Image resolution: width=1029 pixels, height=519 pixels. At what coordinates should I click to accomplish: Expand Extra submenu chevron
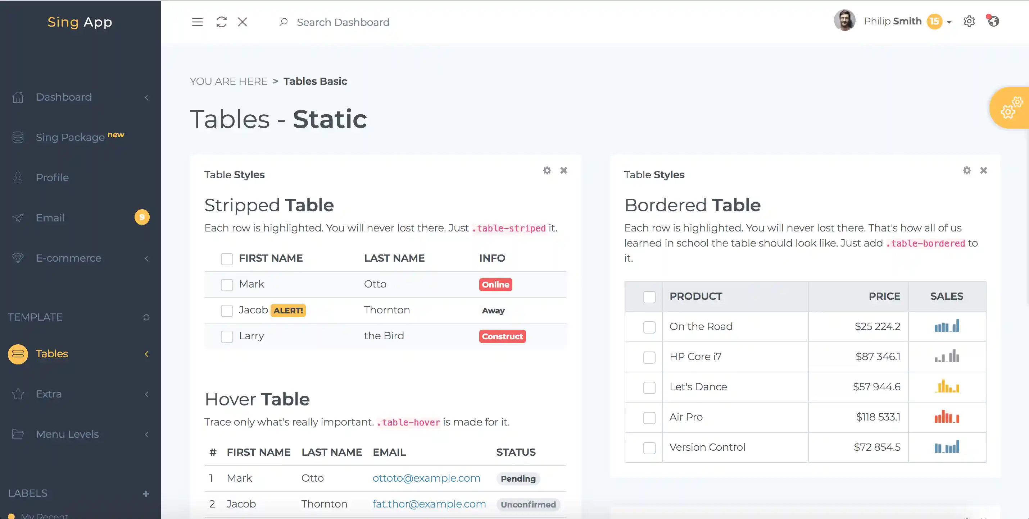click(x=146, y=394)
